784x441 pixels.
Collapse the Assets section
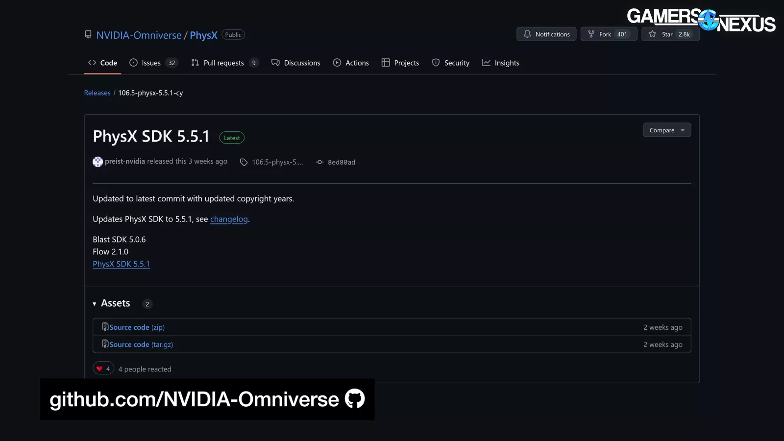coord(94,304)
